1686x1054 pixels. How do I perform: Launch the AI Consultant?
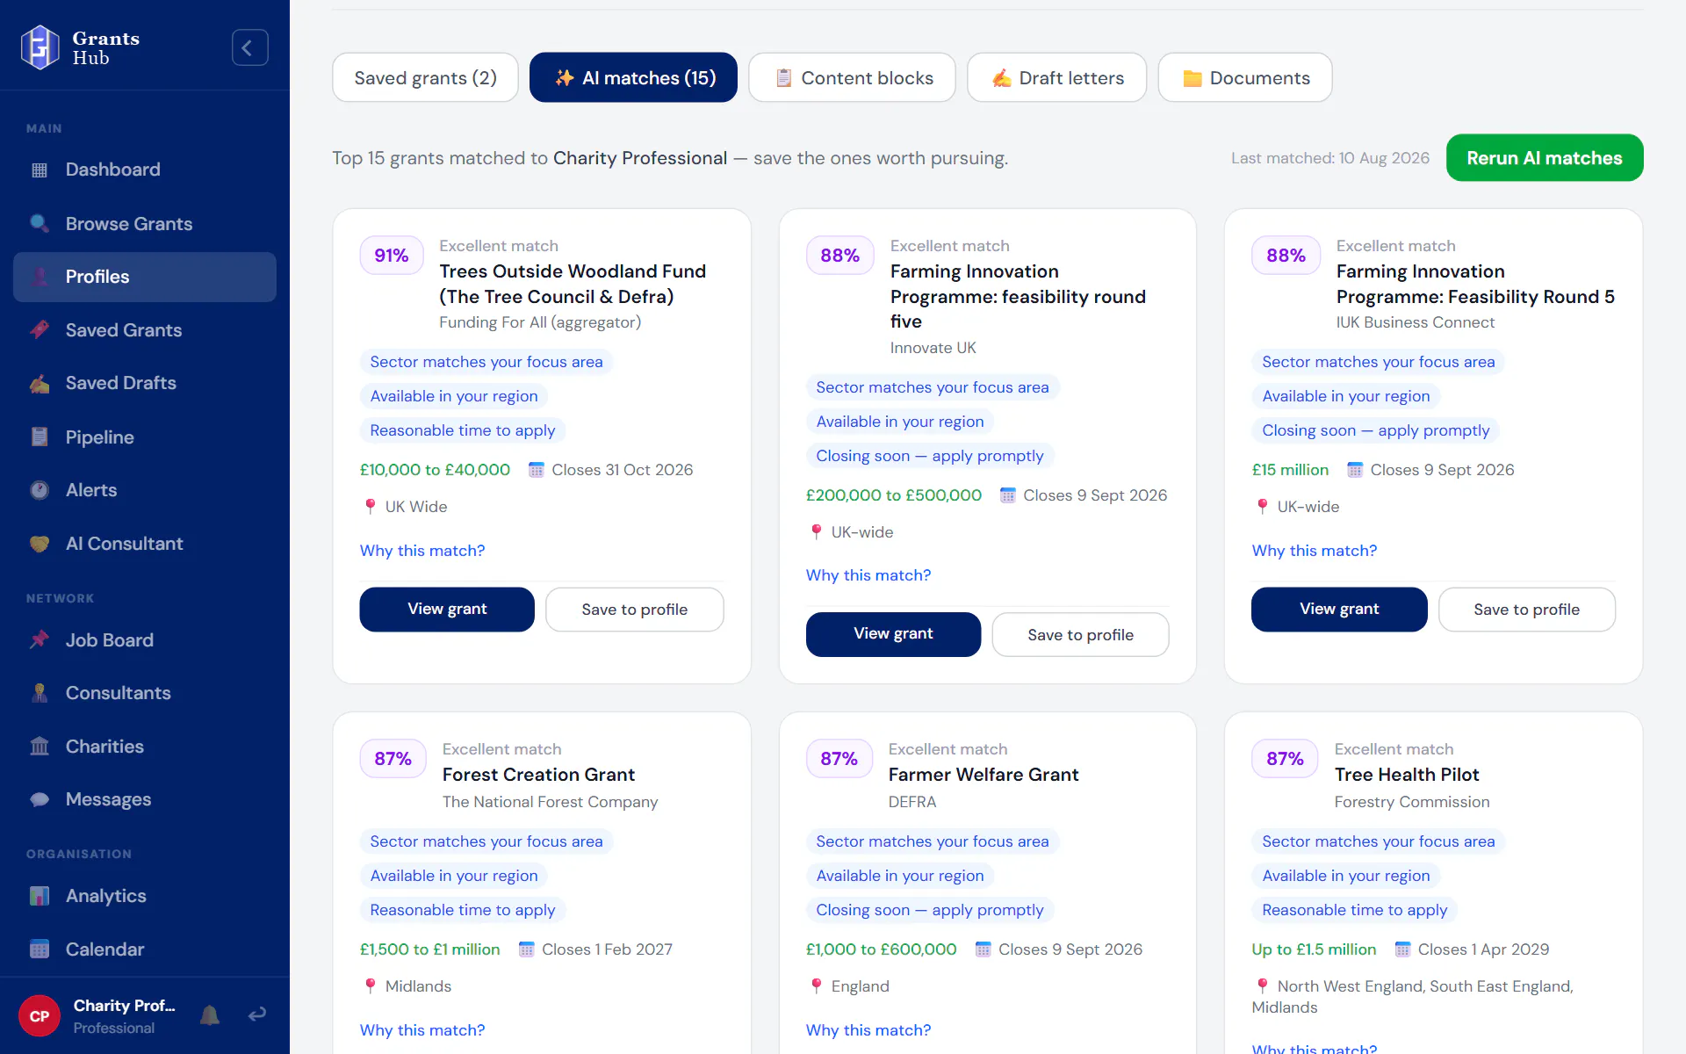145,544
